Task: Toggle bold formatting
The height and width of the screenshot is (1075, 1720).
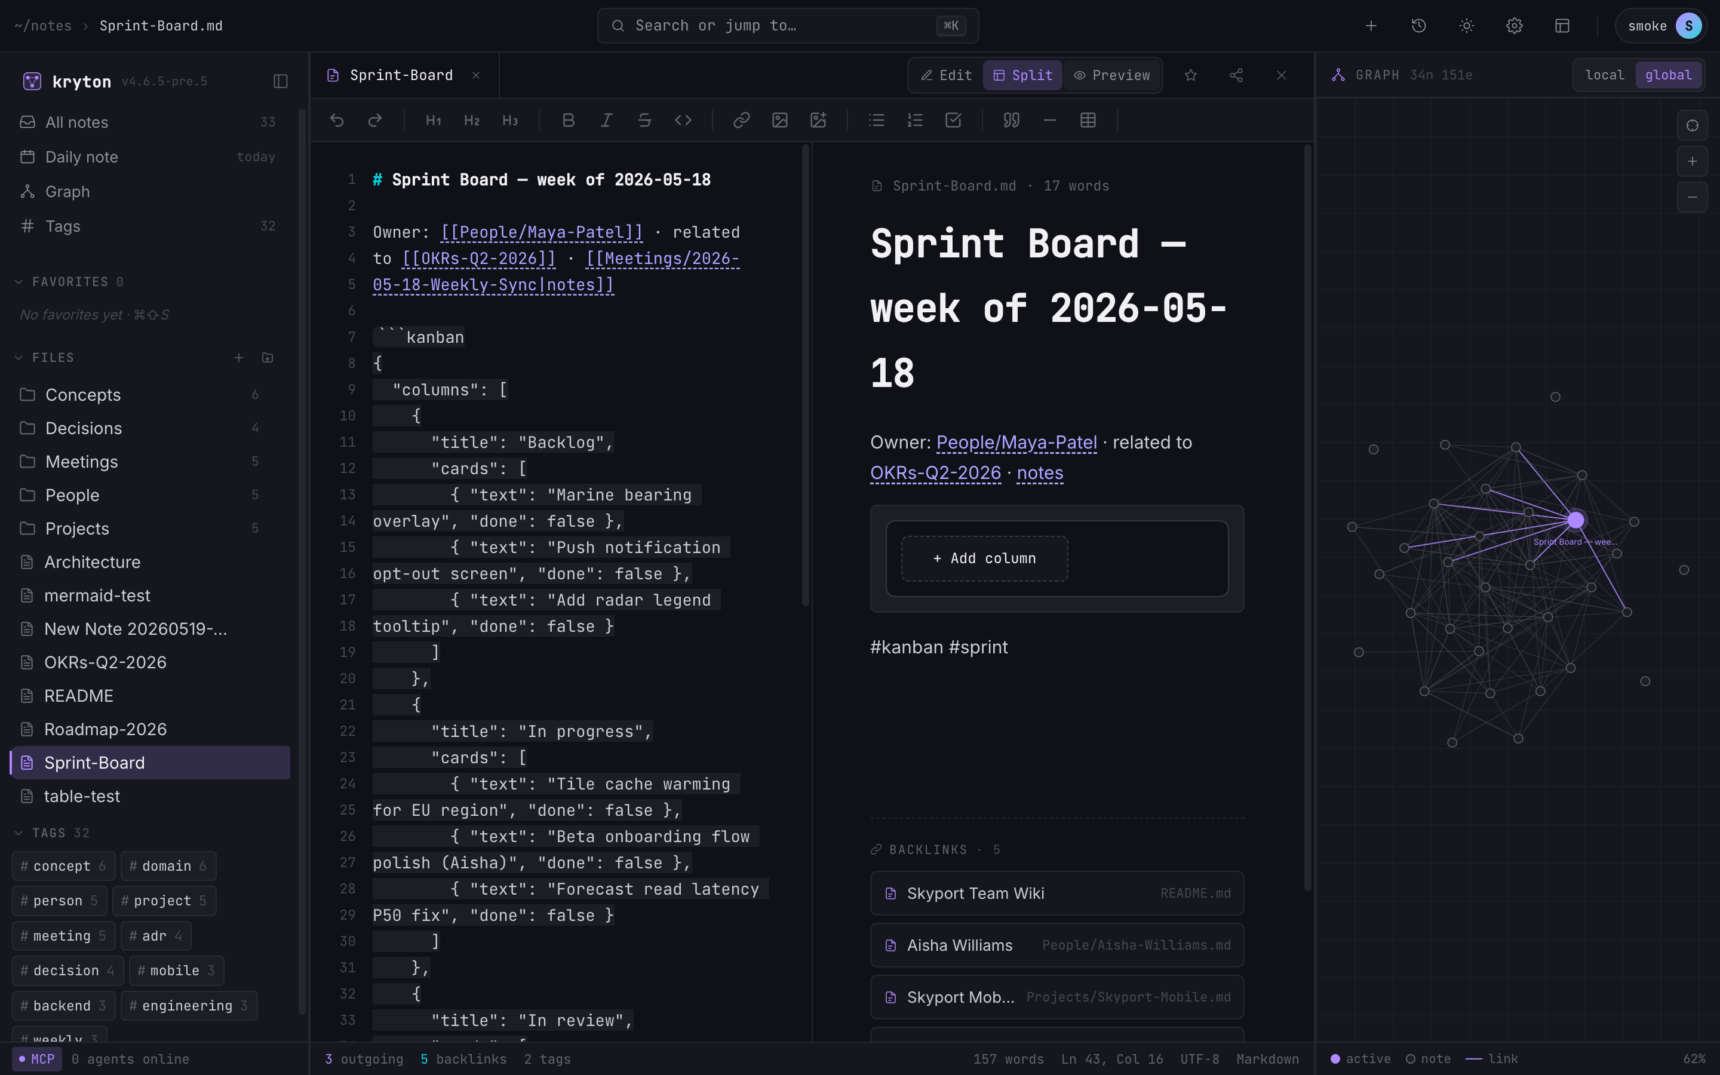Action: tap(569, 120)
